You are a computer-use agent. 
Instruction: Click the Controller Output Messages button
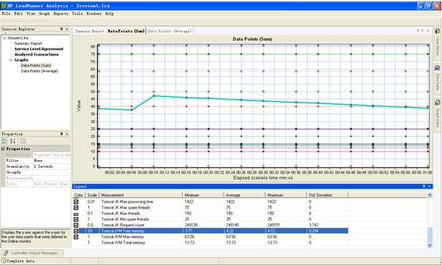[32, 253]
